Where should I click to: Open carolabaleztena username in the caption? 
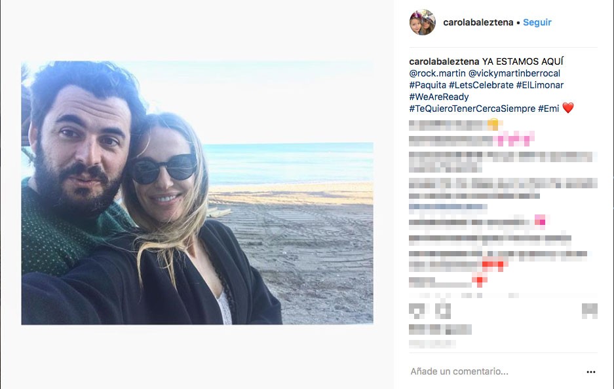[444, 61]
